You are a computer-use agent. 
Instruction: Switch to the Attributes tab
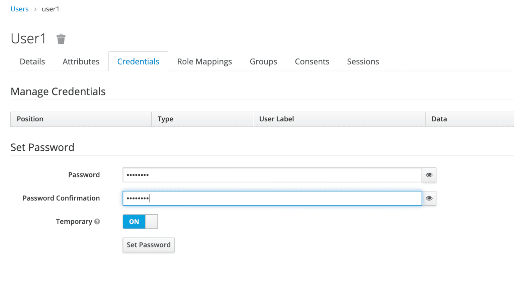coord(81,61)
